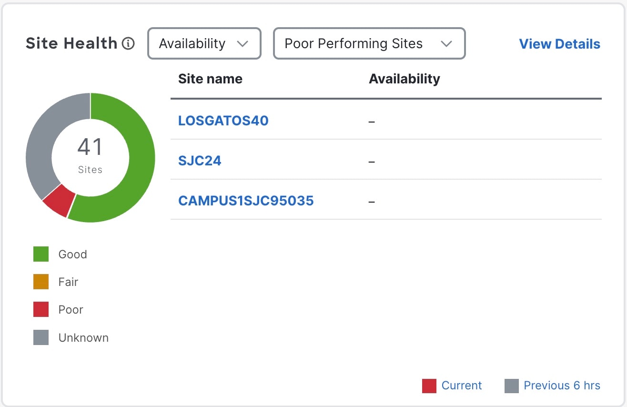Image resolution: width=627 pixels, height=407 pixels.
Task: Click the Poor Performing Sites chevron arrow
Action: coord(446,44)
